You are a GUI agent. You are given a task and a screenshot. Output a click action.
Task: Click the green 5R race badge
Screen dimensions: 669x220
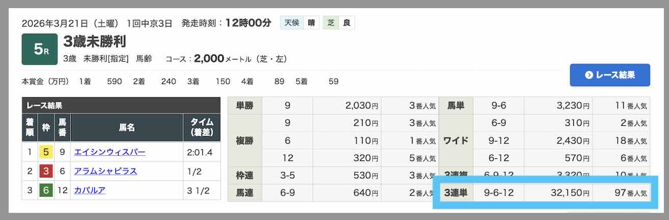pos(39,49)
